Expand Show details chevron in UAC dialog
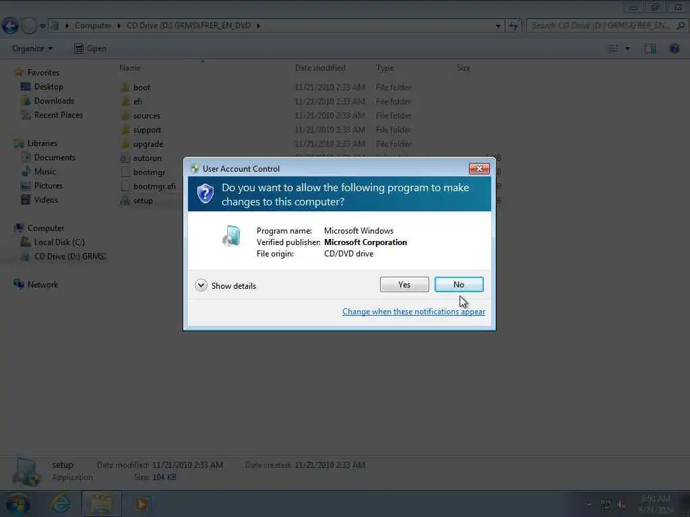 (201, 285)
